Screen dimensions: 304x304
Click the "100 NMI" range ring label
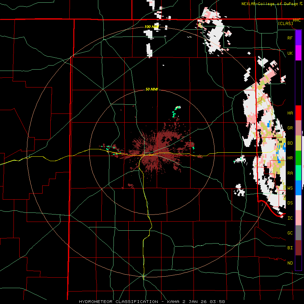coord(152,27)
